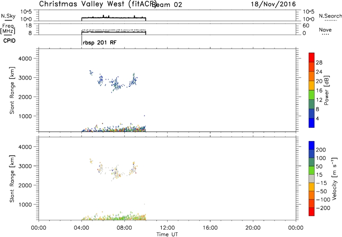Click the 'Power [dB]' colorbar title
Viewport: 342px width, 237px height.
tap(326, 90)
